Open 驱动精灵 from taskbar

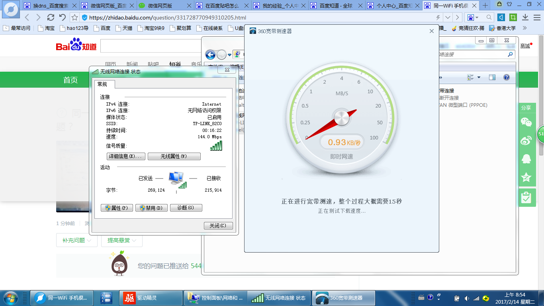click(x=151, y=298)
